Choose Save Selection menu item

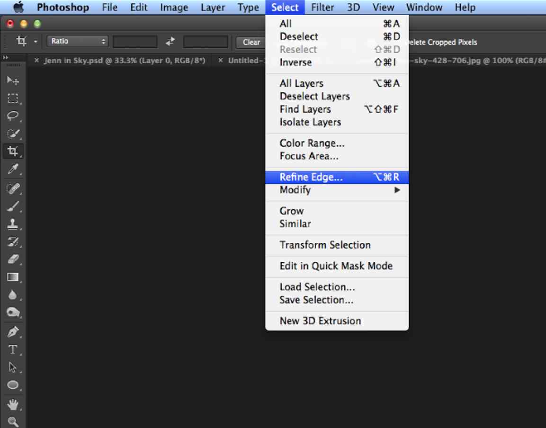pos(337,300)
